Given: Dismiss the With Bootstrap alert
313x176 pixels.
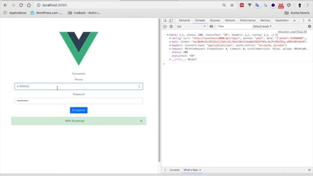Looking at the screenshot, I should click(141, 121).
